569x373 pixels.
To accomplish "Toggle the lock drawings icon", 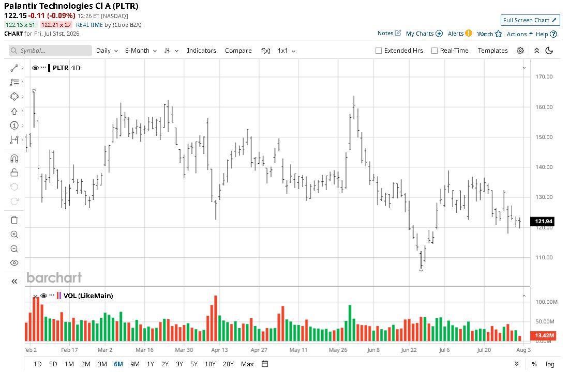I will (x=14, y=173).
